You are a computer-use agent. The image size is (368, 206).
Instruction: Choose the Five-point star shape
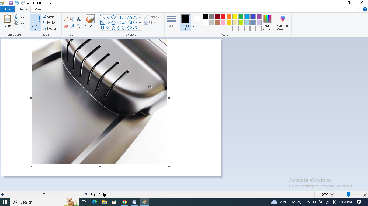click(113, 28)
